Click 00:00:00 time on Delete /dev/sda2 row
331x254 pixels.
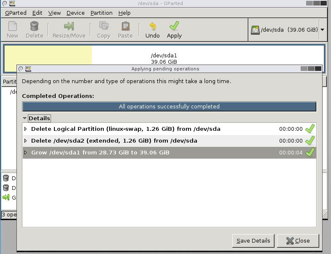pos(291,141)
